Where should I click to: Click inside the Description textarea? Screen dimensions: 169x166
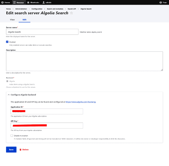84,61
